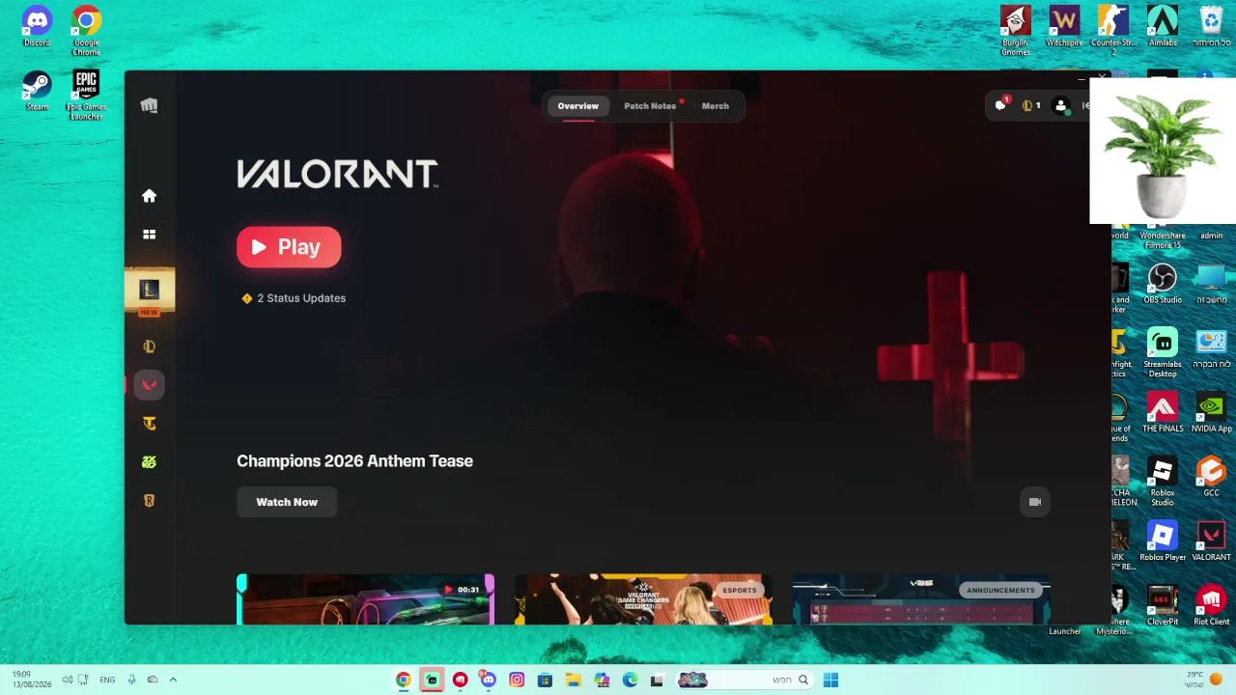
Task: Select Counter-Strike 2 desktop shortcut
Action: coord(1113,31)
